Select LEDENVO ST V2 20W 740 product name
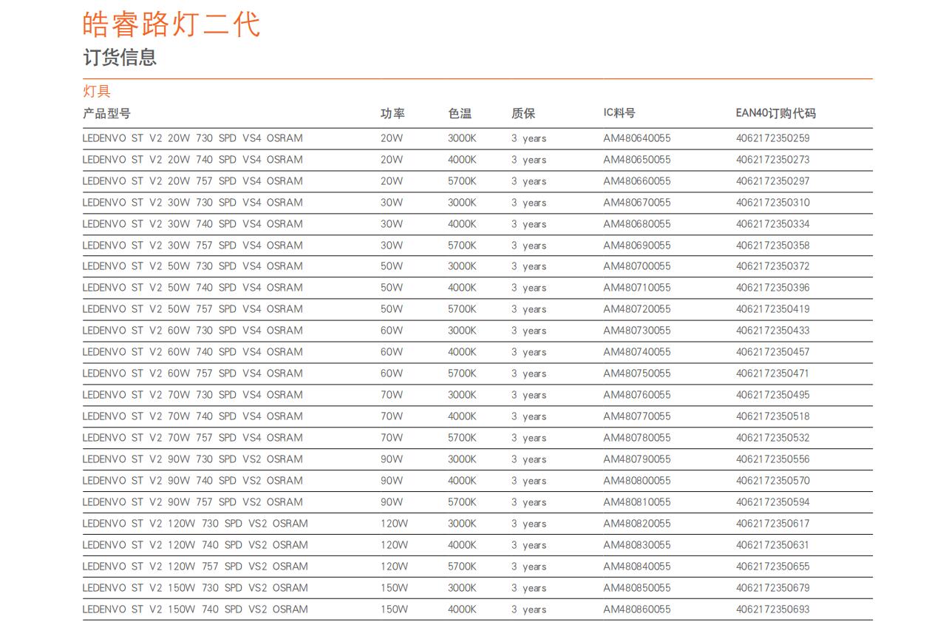This screenshot has width=949, height=625. pos(192,160)
